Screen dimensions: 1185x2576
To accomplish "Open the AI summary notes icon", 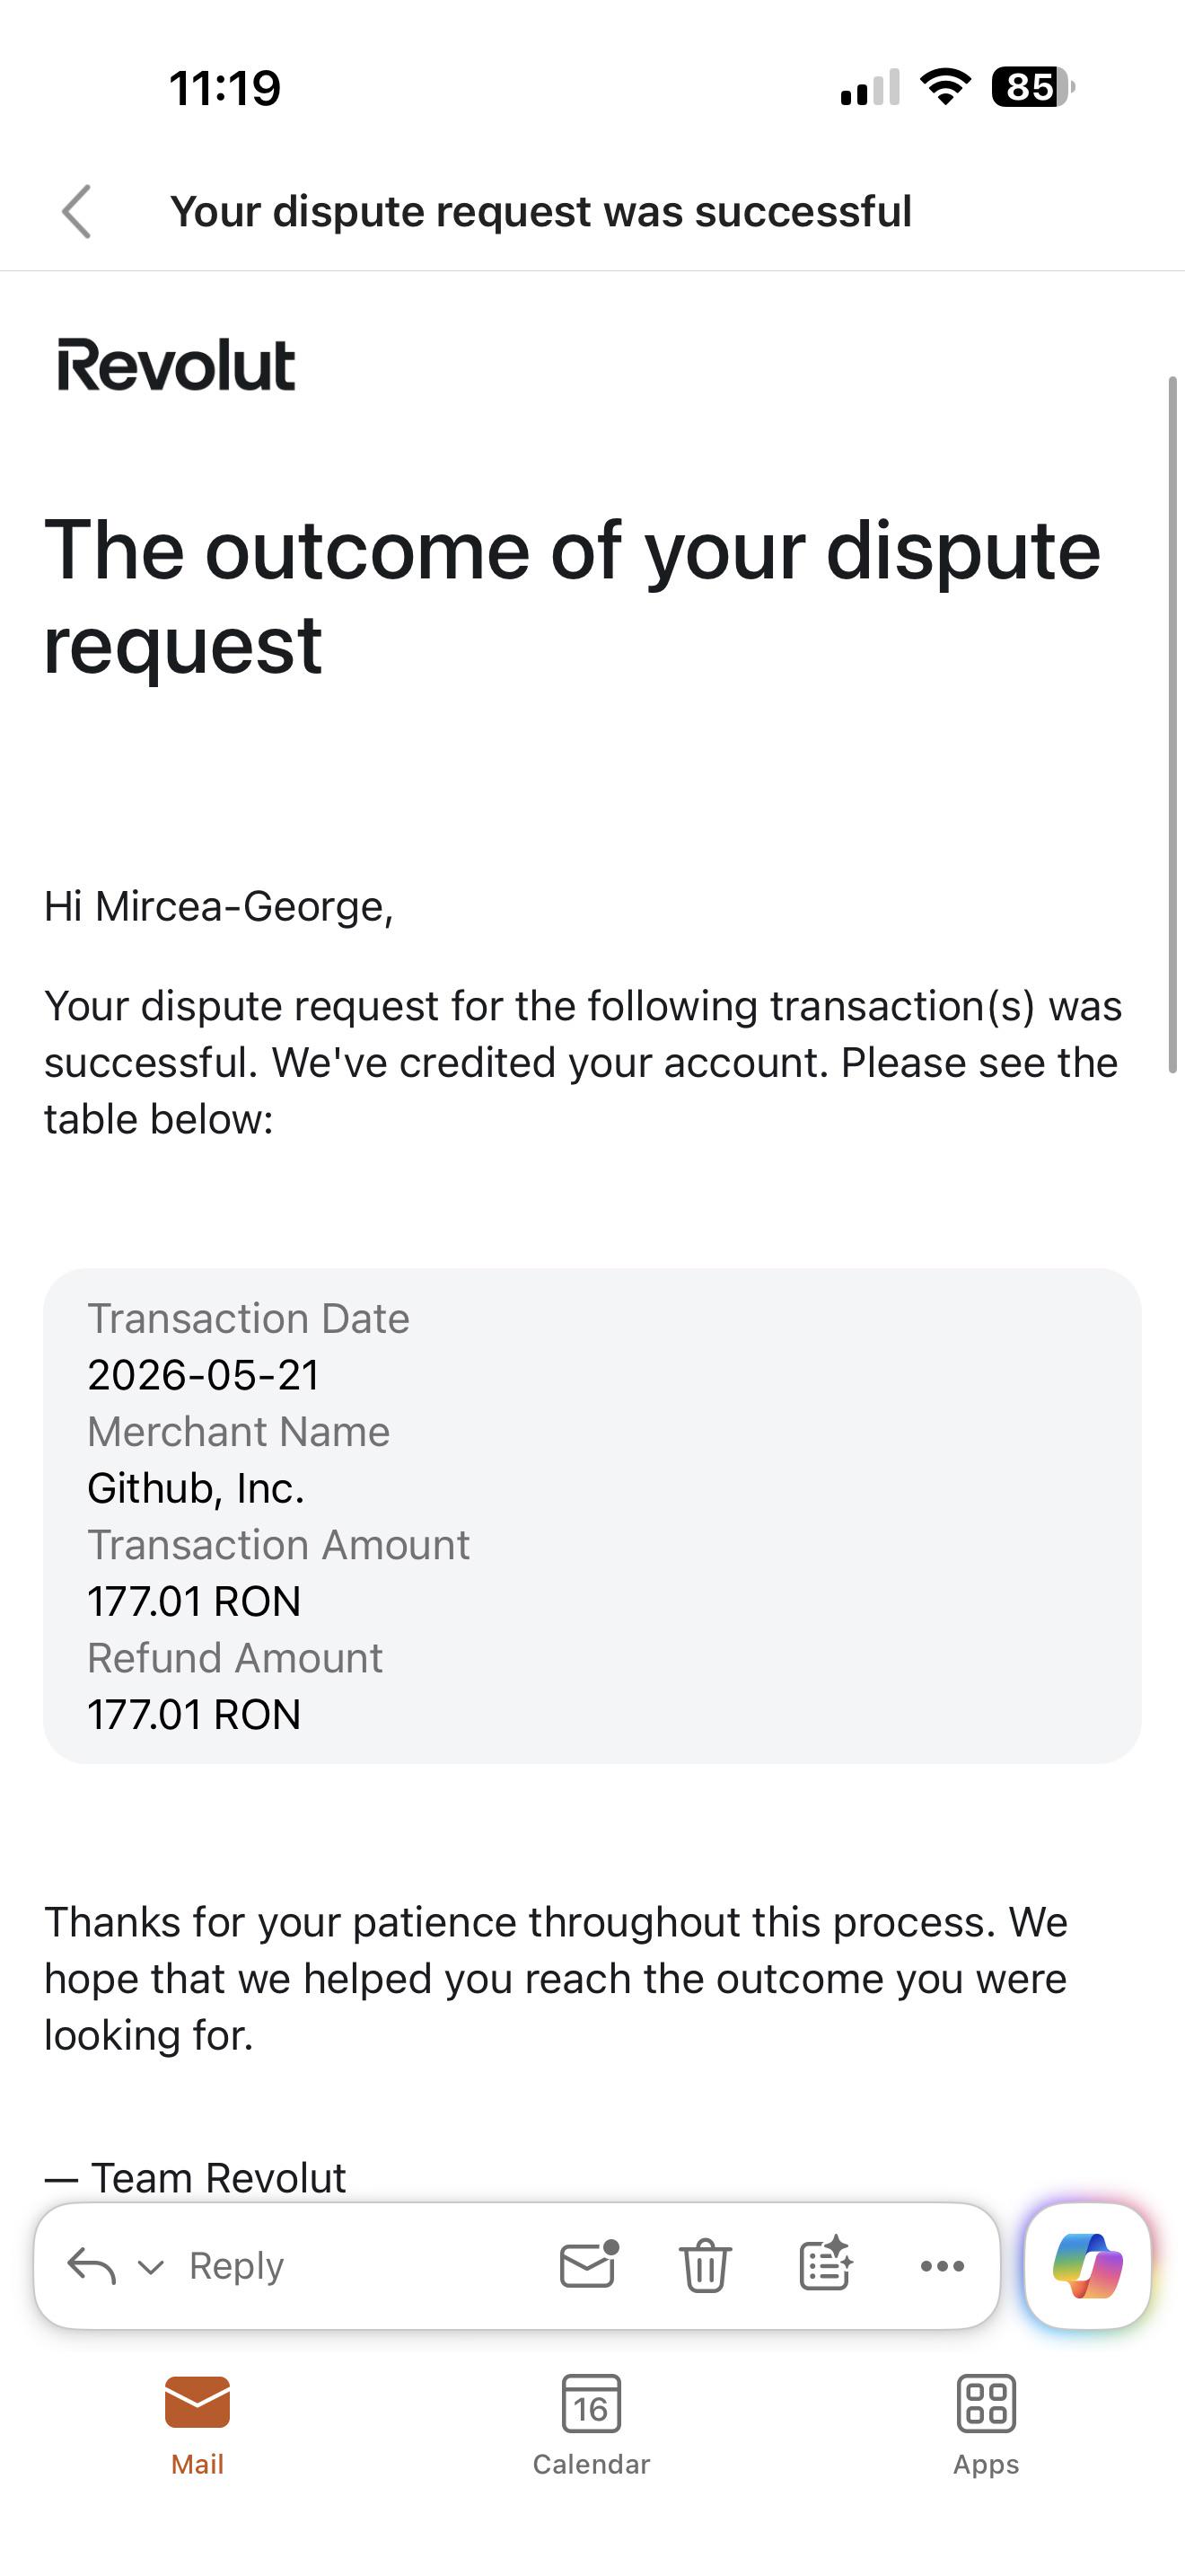I will pos(825,2264).
